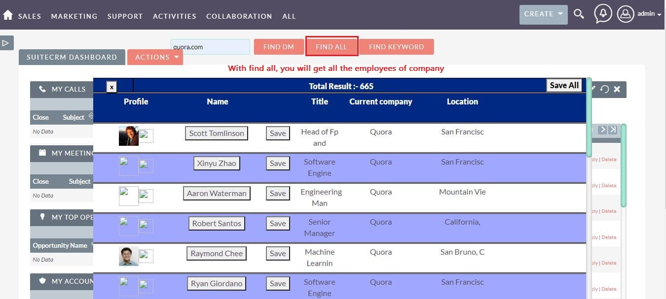Click the admin user avatar icon
Viewport: 666px width, 299px height.
[625, 14]
